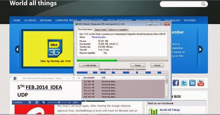Image resolution: width=220 pixels, height=115 pixels.
Task: Switch Word to Web Layout view icon
Action: [x=44, y=102]
